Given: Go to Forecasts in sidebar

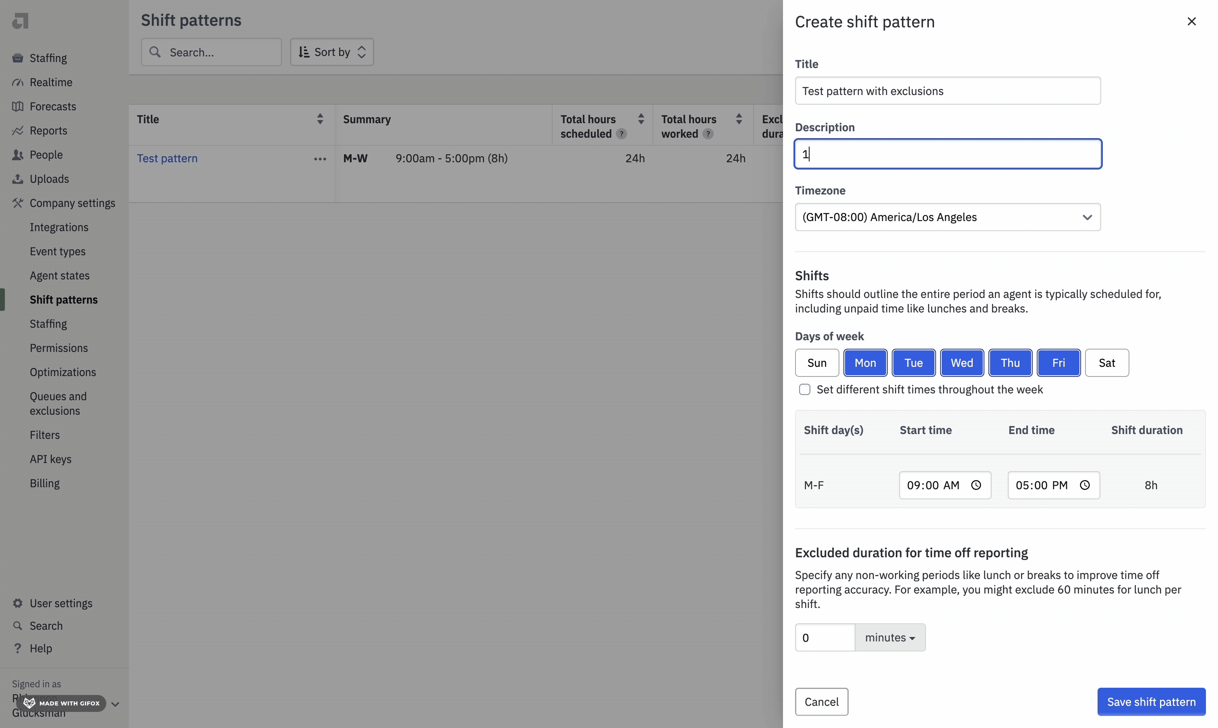Looking at the screenshot, I should click(x=53, y=106).
